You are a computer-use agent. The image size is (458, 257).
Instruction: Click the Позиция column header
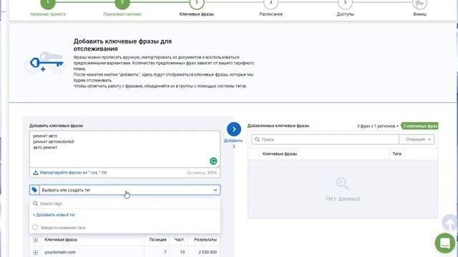[157, 240]
